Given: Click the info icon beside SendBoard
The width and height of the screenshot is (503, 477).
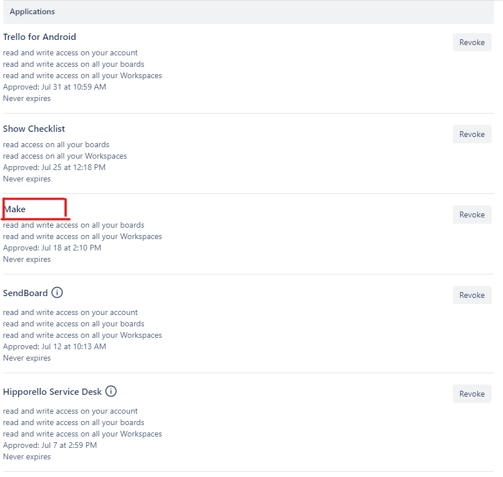Looking at the screenshot, I should [x=57, y=292].
